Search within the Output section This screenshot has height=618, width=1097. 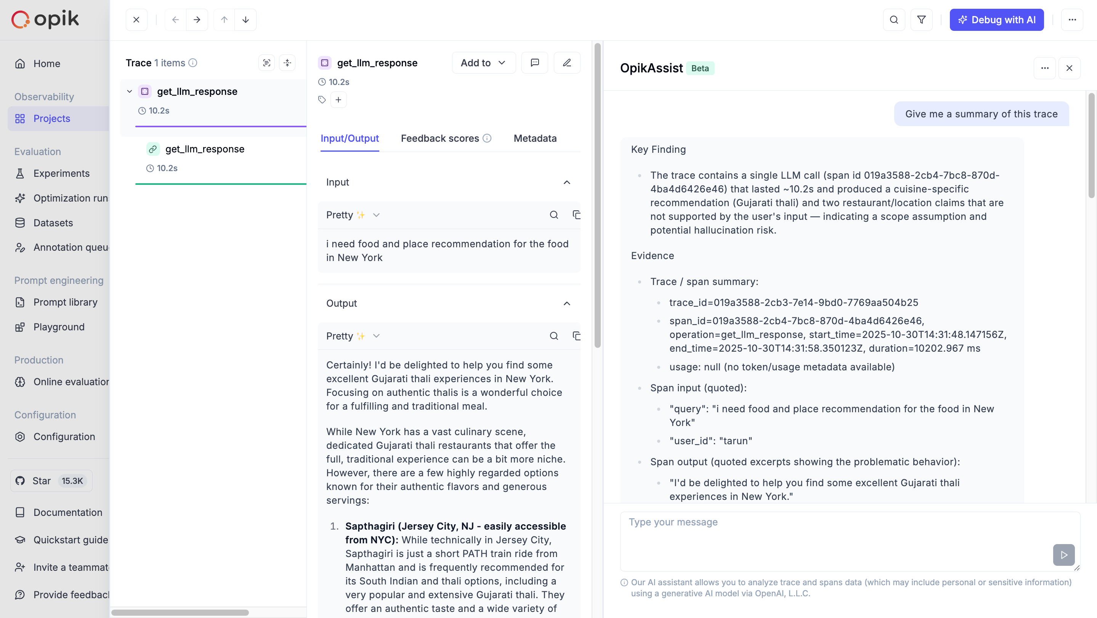tap(553, 336)
